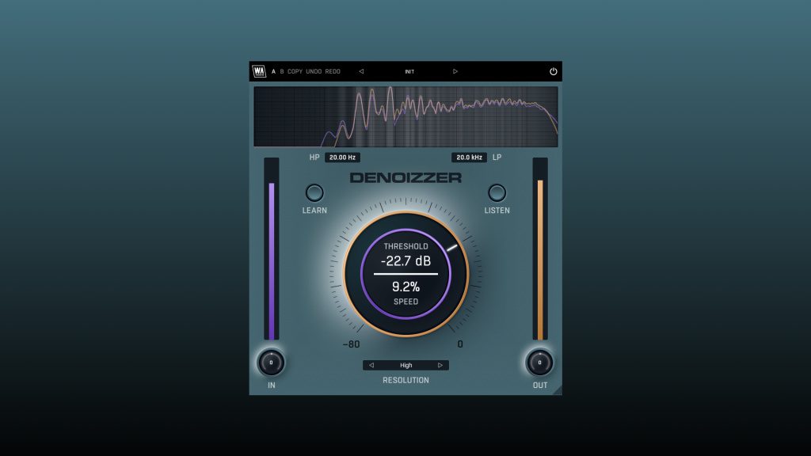The image size is (811, 456).
Task: Click the DENOIZZER title logo
Action: tap(405, 178)
